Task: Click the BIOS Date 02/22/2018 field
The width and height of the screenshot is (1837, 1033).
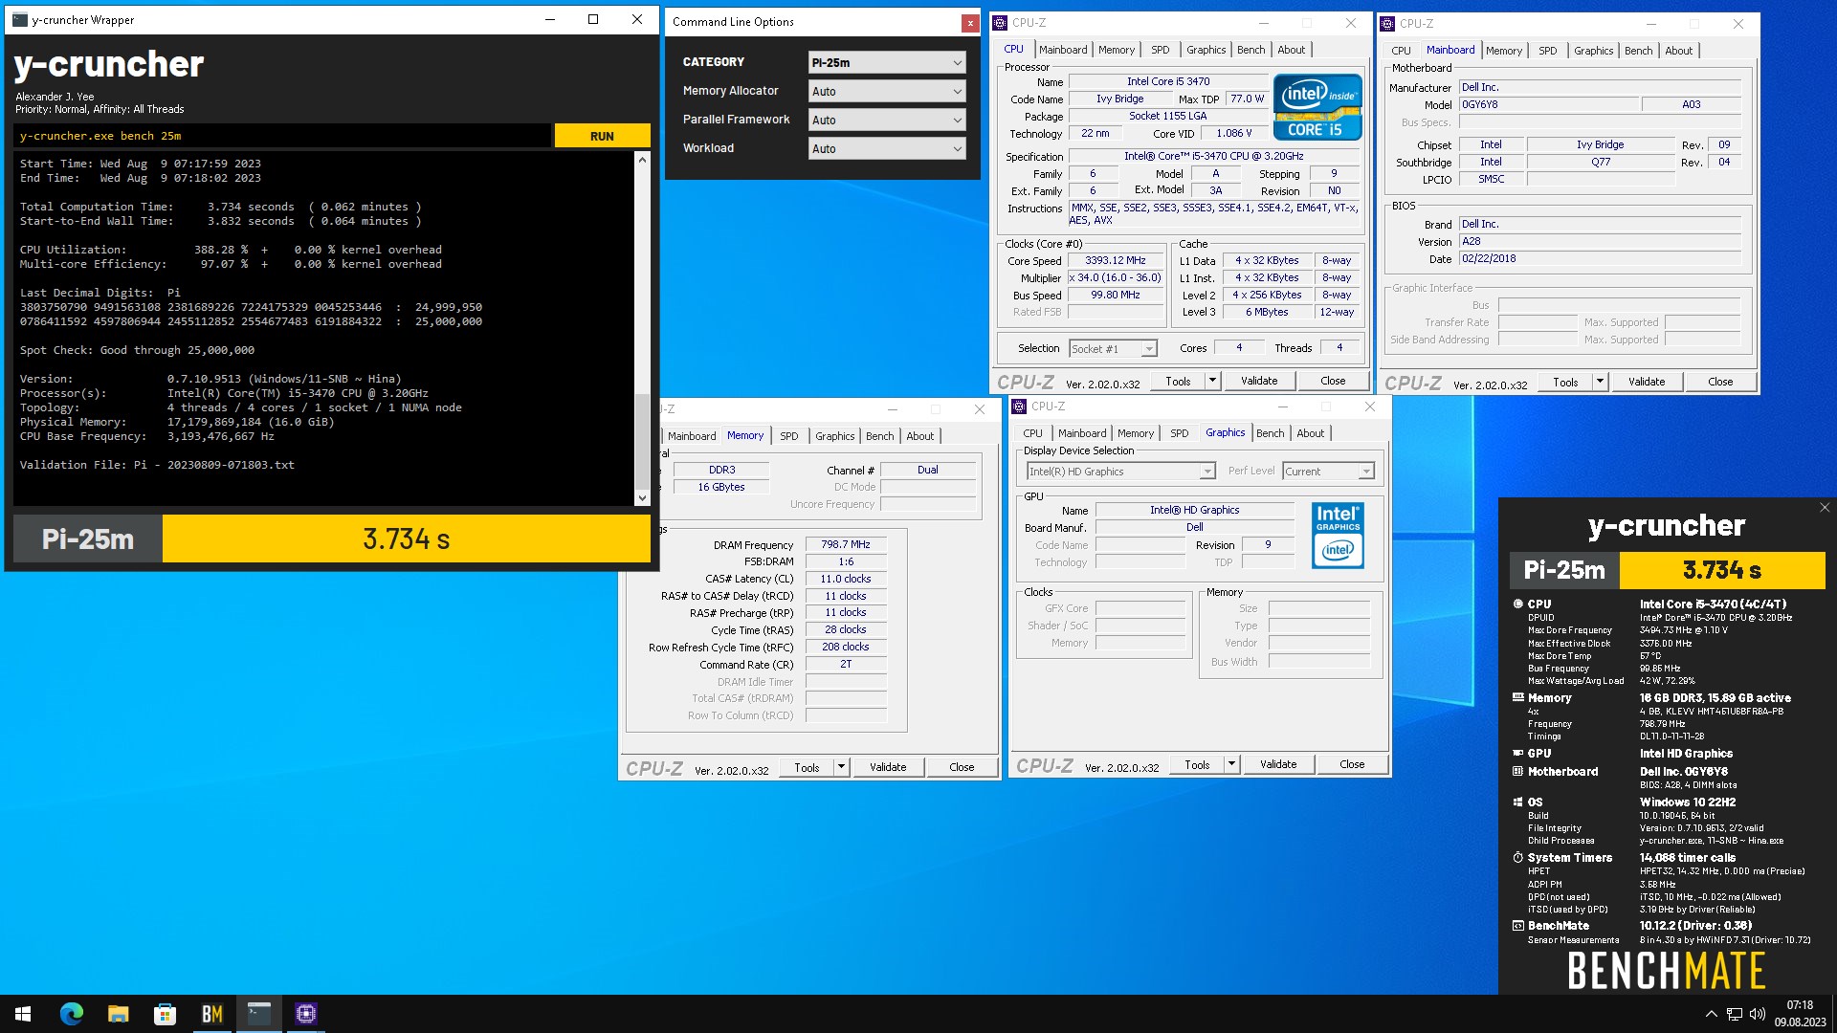Action: (x=1600, y=259)
